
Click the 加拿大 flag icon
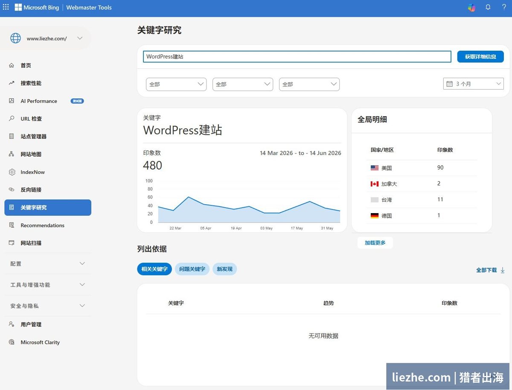[x=375, y=184]
